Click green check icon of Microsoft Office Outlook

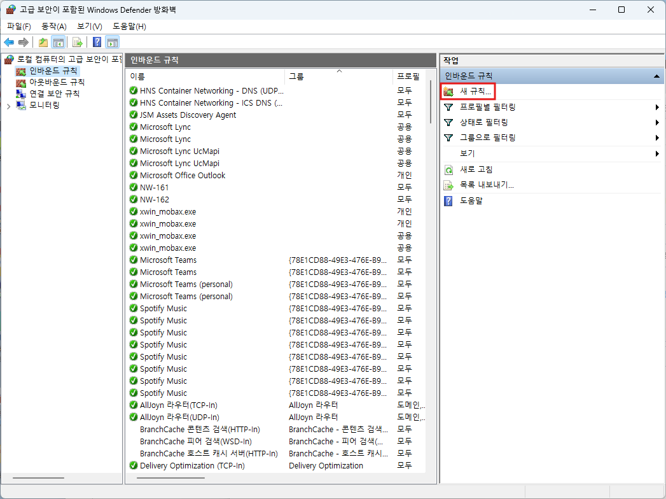(x=134, y=175)
